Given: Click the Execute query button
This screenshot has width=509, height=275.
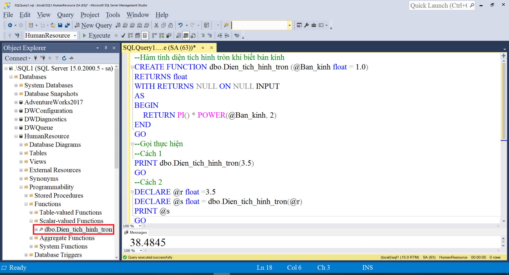Looking at the screenshot, I should [96, 35].
